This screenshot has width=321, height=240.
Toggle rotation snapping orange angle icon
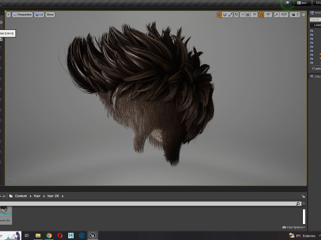tap(261, 15)
